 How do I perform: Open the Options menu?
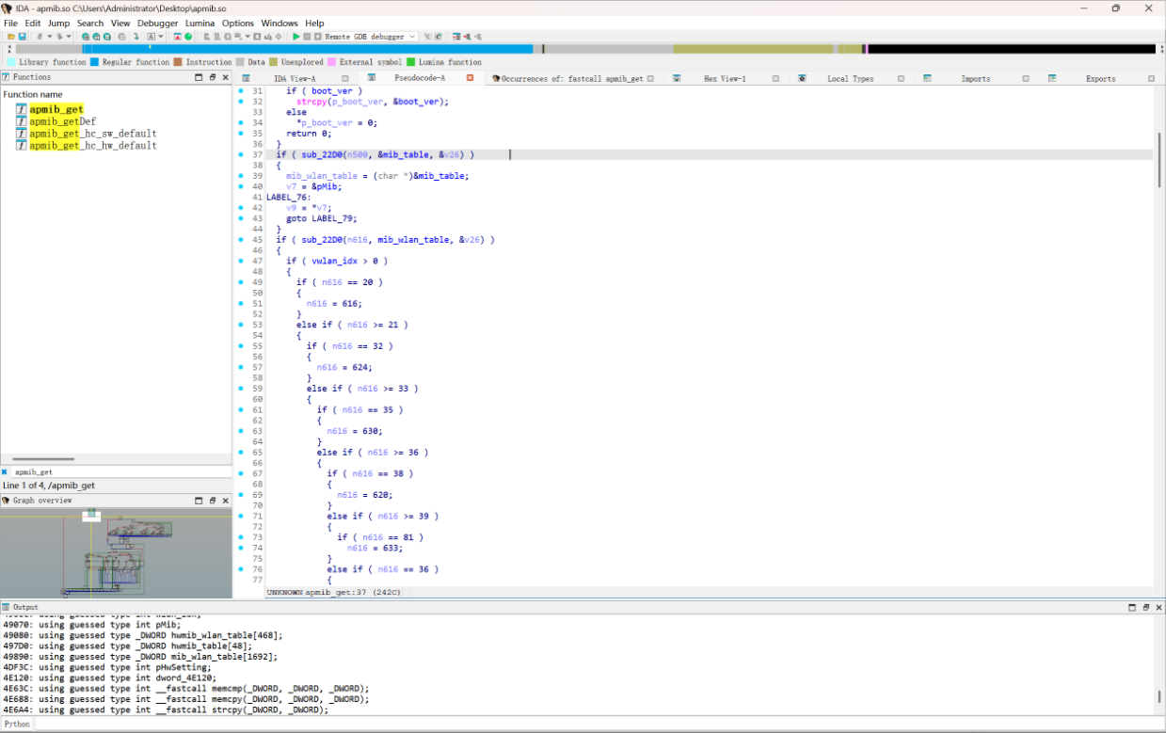tap(238, 23)
